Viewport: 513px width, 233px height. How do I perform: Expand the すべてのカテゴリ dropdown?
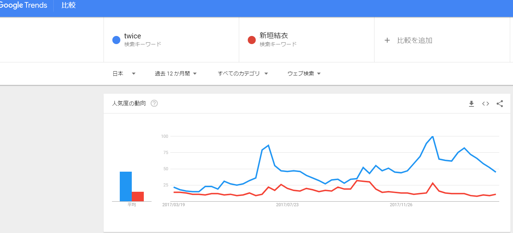click(243, 74)
